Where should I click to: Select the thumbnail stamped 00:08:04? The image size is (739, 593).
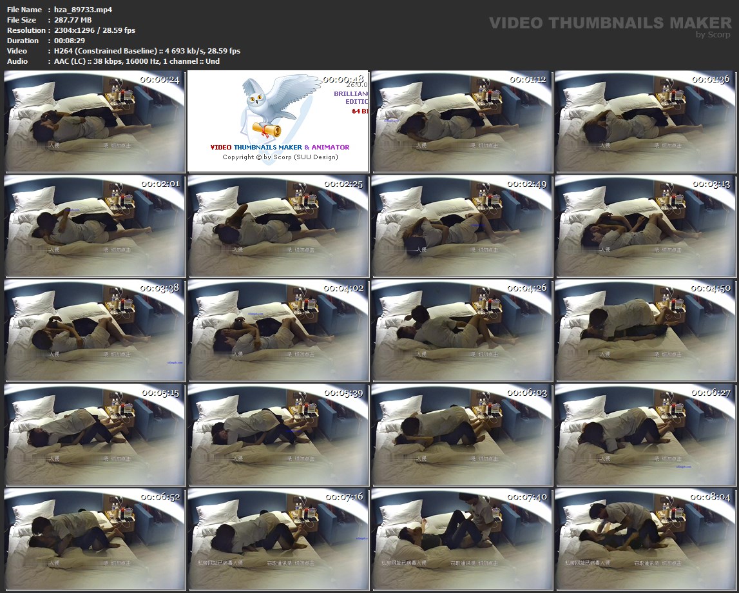[646, 540]
